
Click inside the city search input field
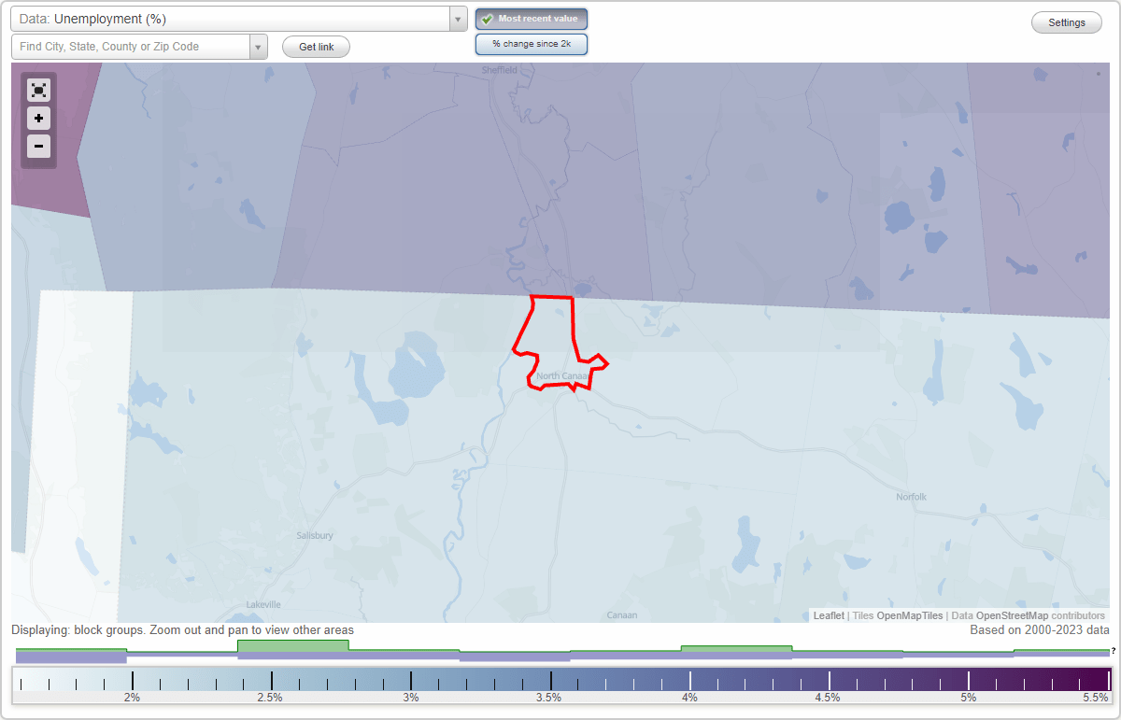click(x=131, y=46)
